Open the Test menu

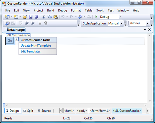point(111,11)
